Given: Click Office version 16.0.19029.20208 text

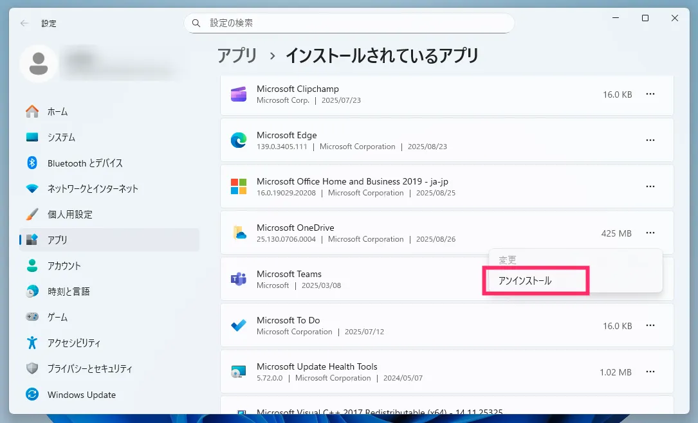Looking at the screenshot, I should pos(286,193).
